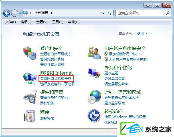Click the blue Back navigation arrow
Image resolution: width=174 pixels, height=137 pixels.
[7, 13]
